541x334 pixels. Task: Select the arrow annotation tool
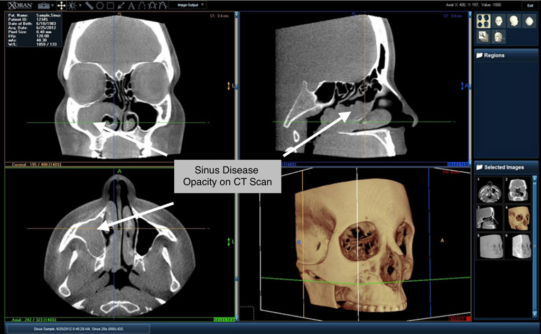[x=121, y=5]
